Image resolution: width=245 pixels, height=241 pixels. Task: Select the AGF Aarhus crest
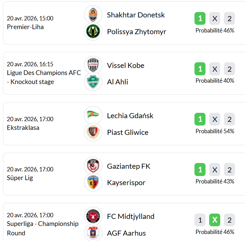pyautogui.click(x=93, y=233)
